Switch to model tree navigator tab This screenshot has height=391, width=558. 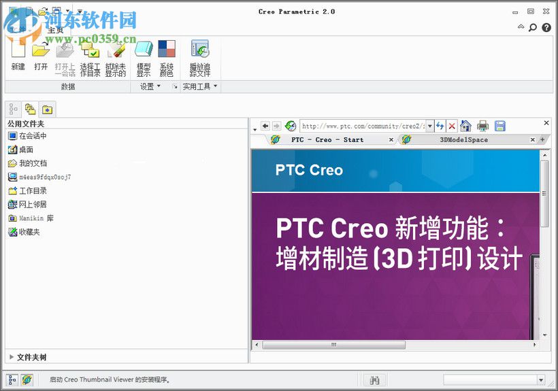pyautogui.click(x=14, y=109)
